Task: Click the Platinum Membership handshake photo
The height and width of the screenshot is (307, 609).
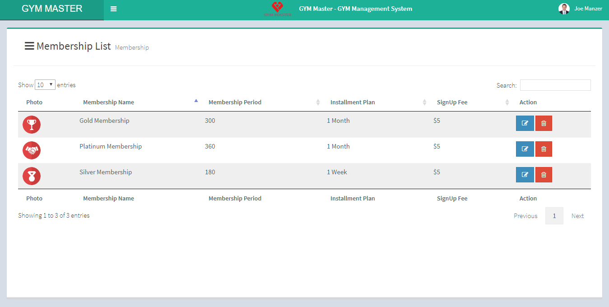Action: (32, 150)
